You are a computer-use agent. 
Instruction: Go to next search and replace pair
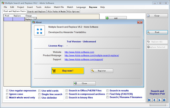[159, 100]
